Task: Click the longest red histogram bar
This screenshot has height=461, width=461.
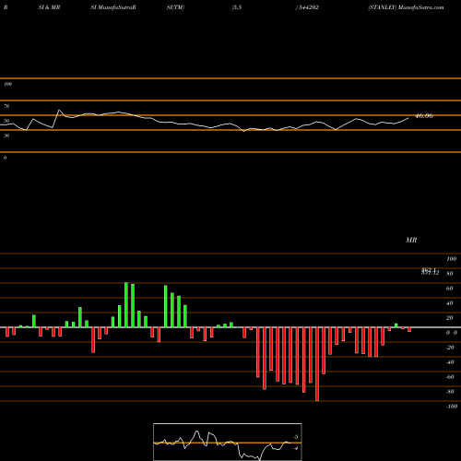Action: pyautogui.click(x=317, y=364)
